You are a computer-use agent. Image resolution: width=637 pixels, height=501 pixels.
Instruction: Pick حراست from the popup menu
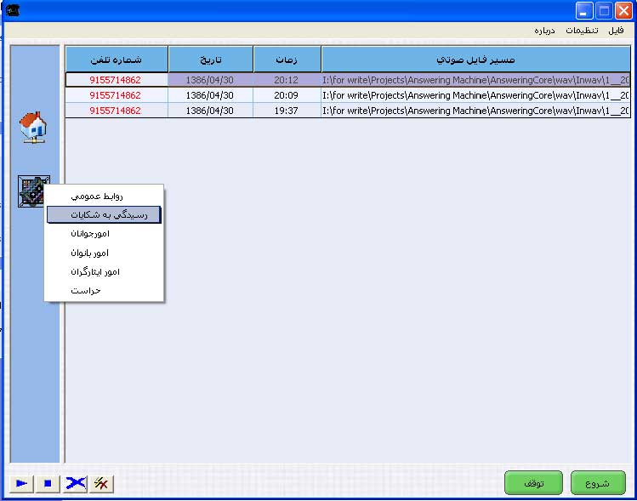104,291
